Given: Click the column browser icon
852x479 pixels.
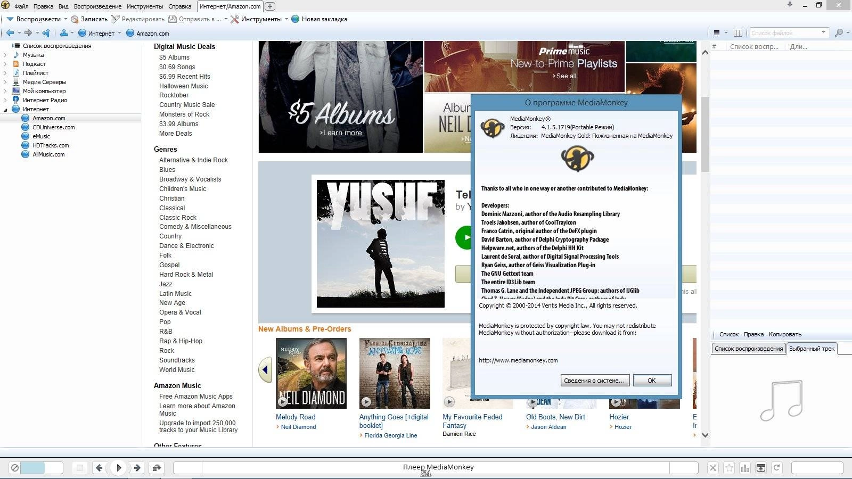Looking at the screenshot, I should click(738, 33).
